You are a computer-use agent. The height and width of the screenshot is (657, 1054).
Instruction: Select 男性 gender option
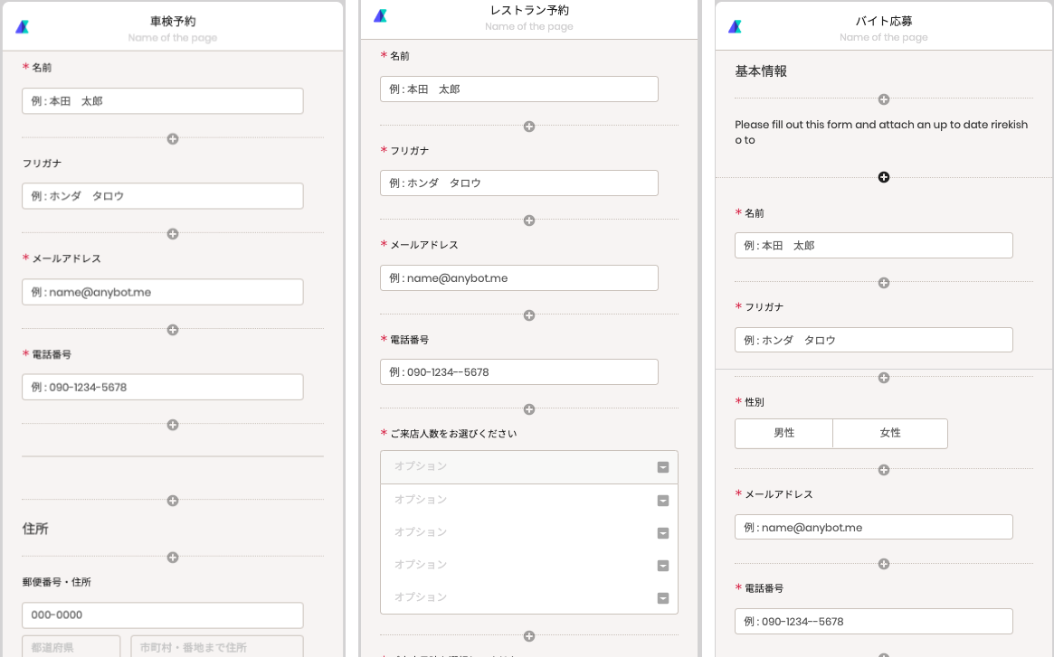783,433
